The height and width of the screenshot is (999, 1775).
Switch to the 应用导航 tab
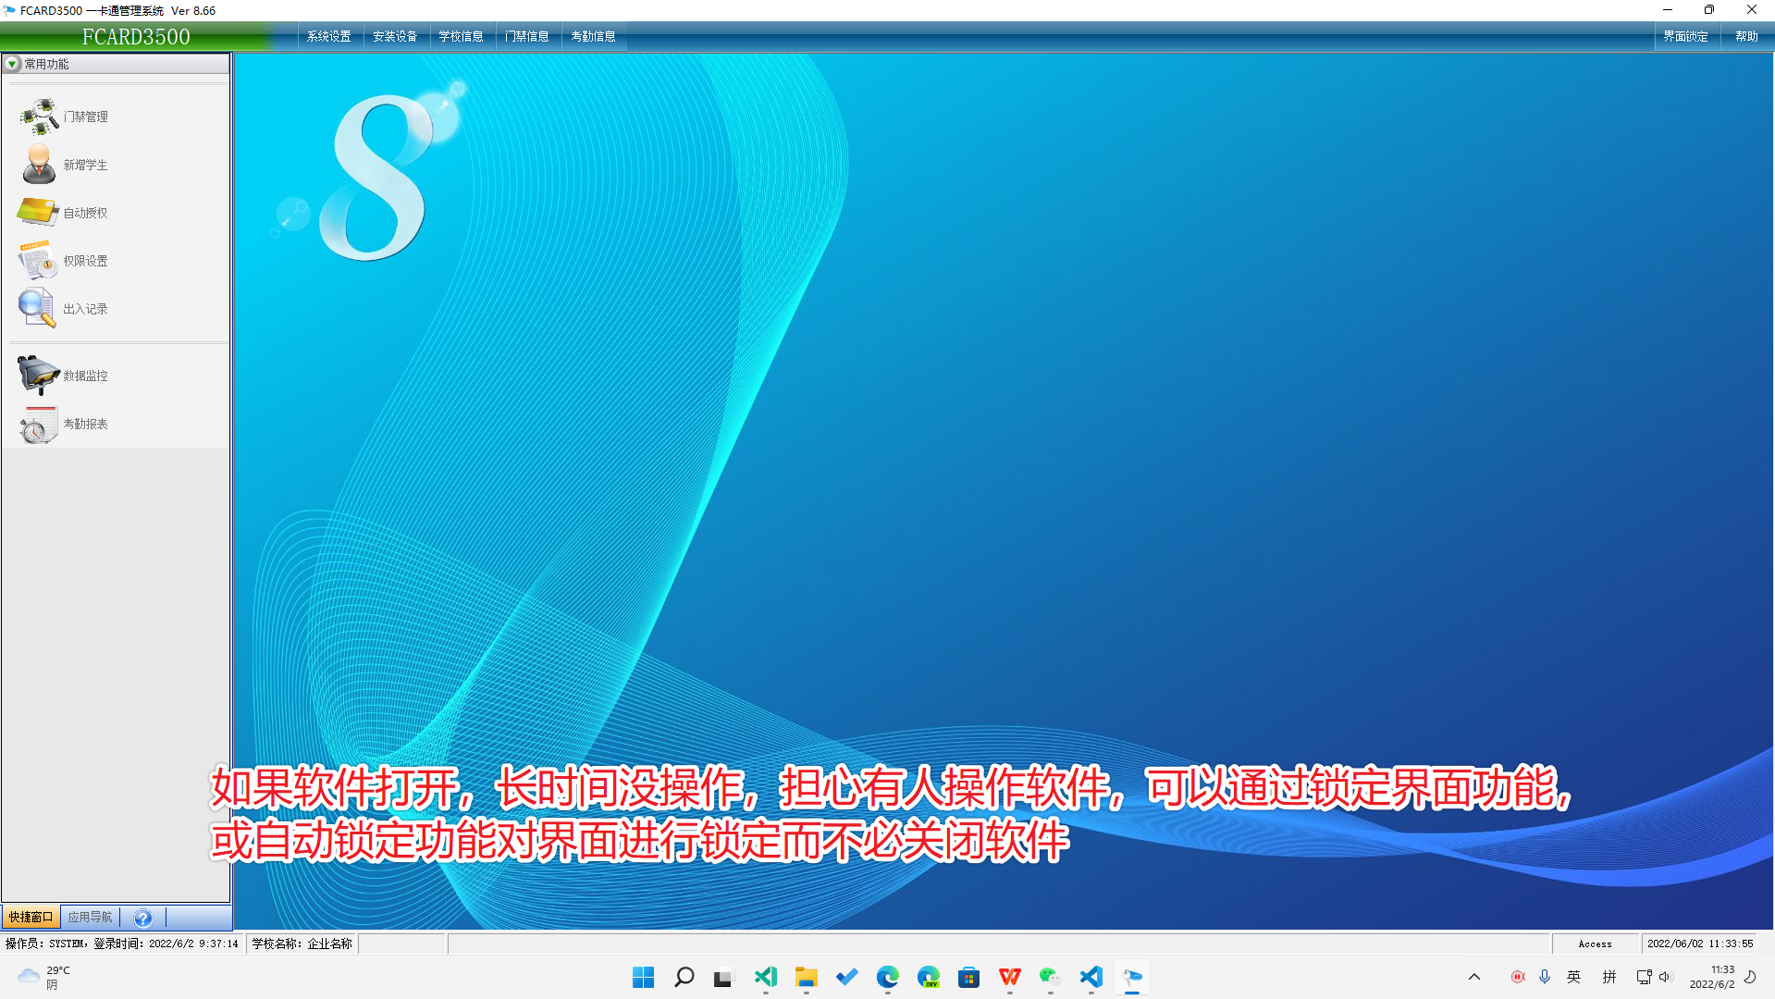coord(90,917)
